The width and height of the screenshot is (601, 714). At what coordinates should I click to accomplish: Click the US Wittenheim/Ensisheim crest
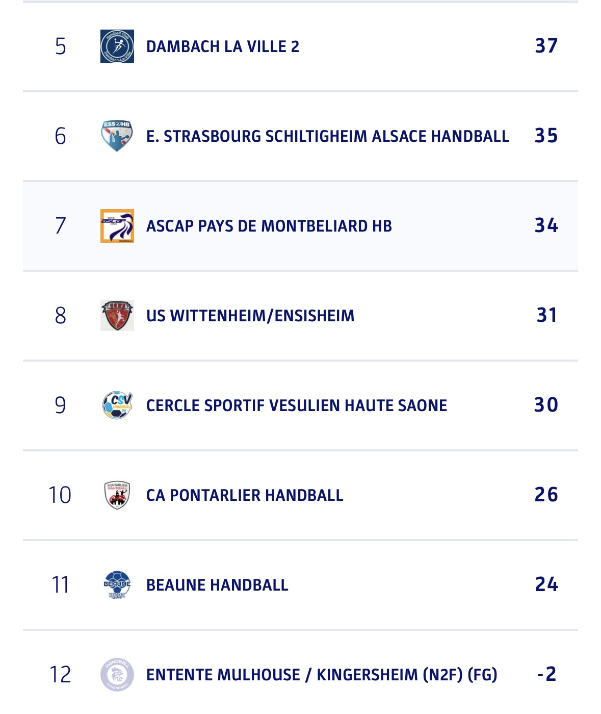(x=117, y=316)
